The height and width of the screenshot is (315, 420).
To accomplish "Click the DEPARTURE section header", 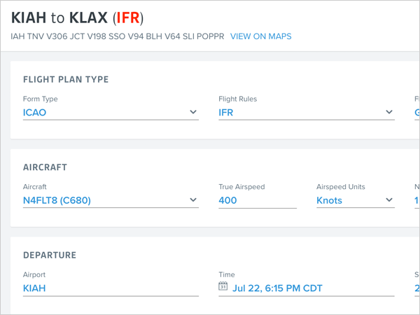I will pos(50,255).
